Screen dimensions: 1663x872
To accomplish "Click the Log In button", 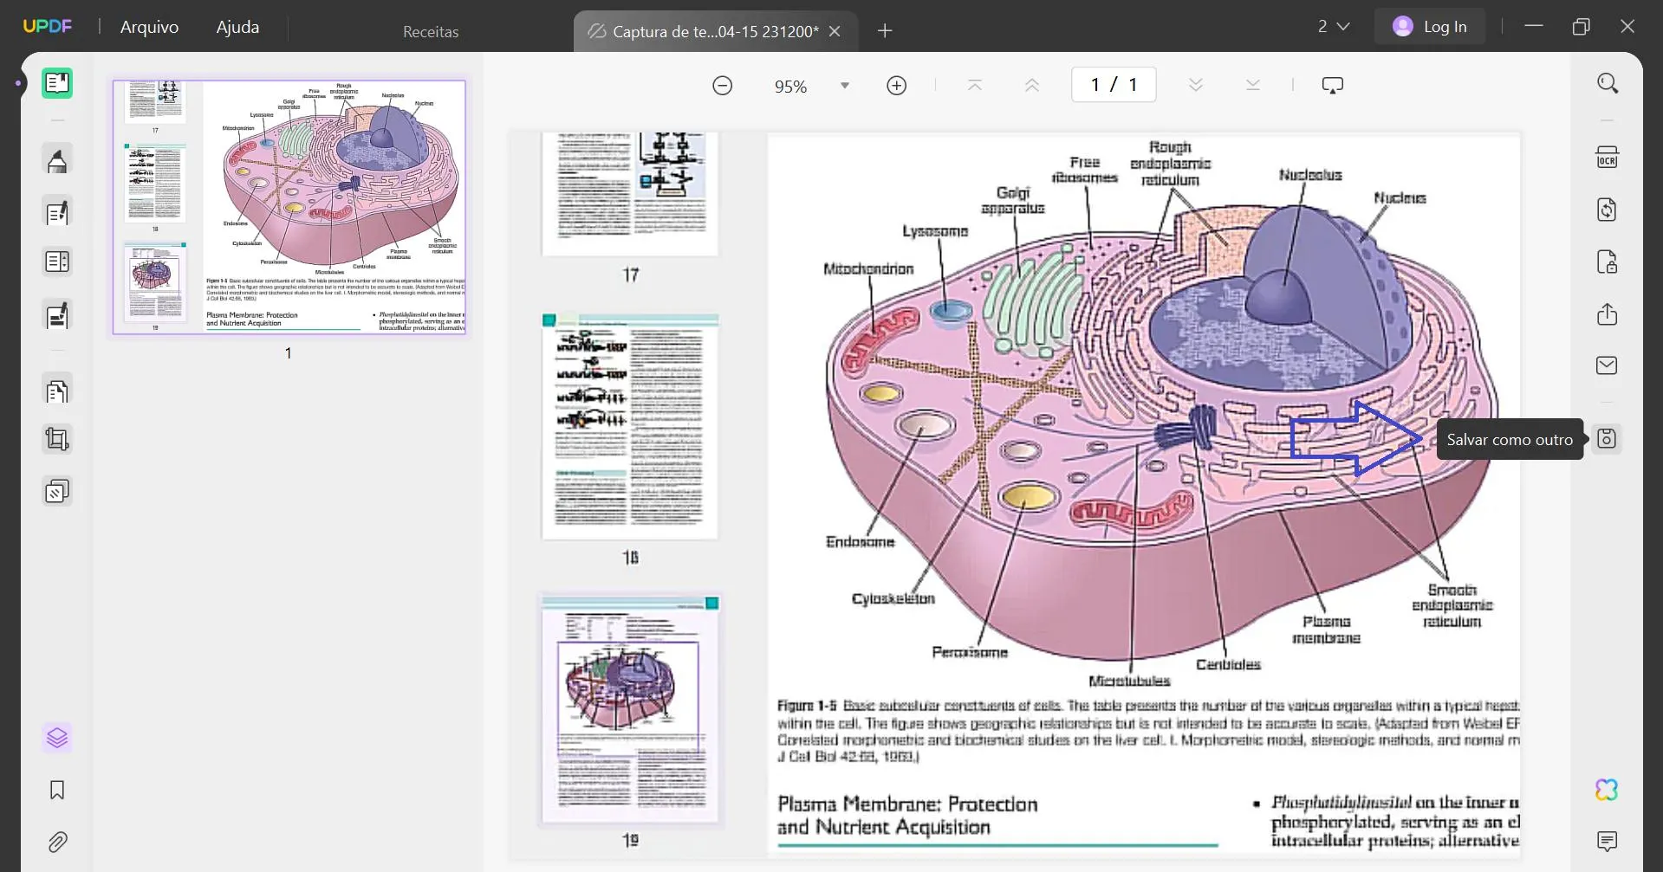I will click(x=1430, y=26).
